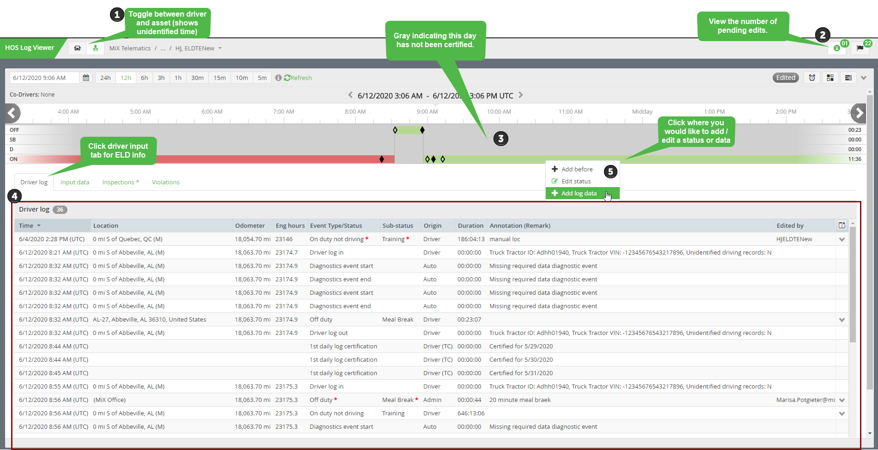
Task: Open pending edits icon showing 01
Action: click(837, 48)
